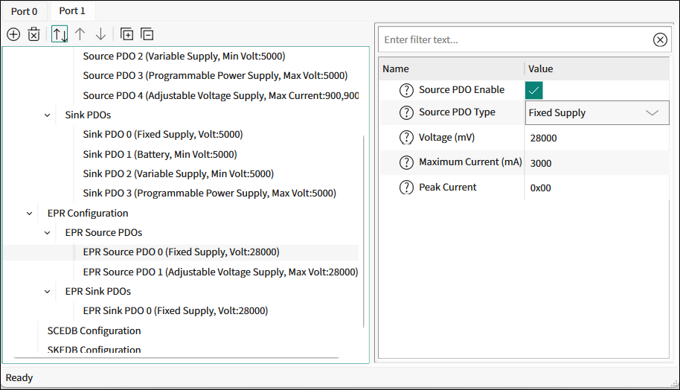Click the Name column header
Screen dimensions: 680x390
pyautogui.click(x=452, y=69)
